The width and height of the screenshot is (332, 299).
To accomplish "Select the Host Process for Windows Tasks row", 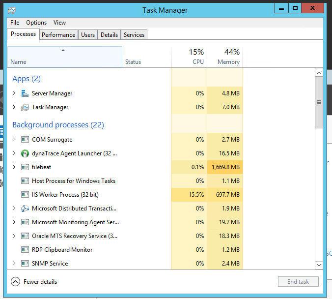I will [74, 181].
